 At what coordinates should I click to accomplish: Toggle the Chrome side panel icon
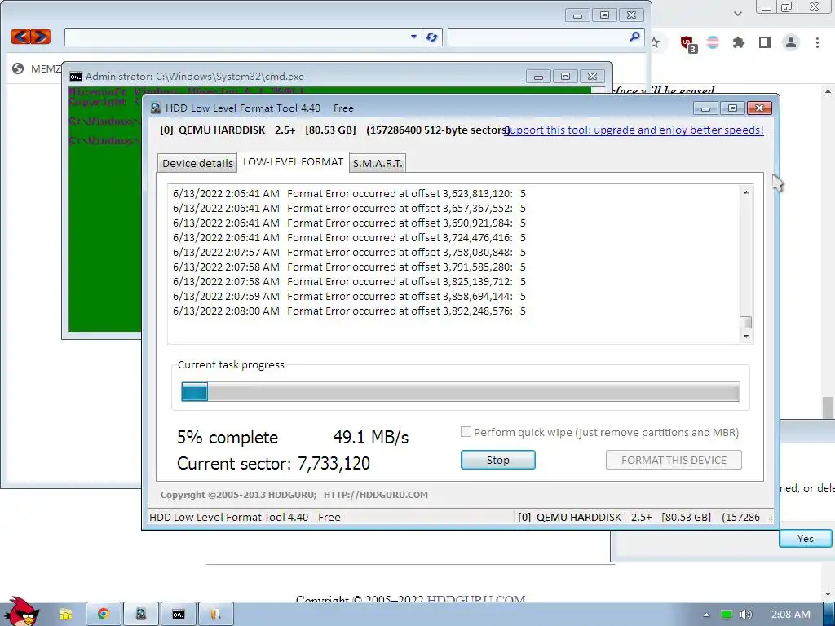point(765,42)
